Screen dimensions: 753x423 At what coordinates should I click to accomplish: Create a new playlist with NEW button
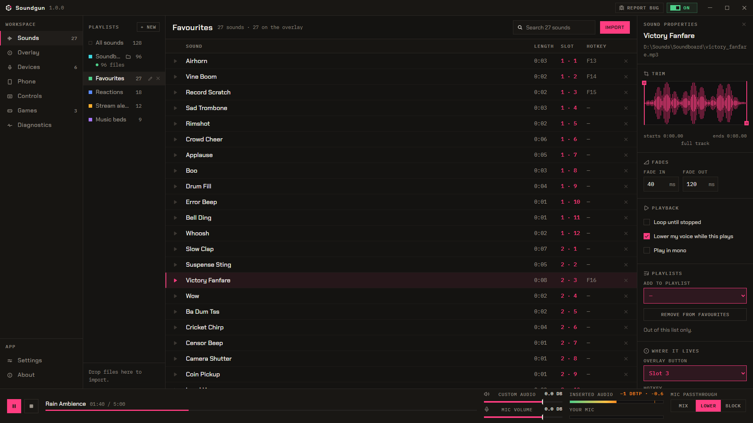click(148, 27)
